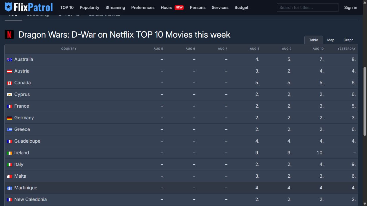Open the Germany country link
The image size is (367, 206).
[24, 117]
